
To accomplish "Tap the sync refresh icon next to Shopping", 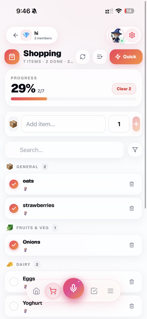I will [83, 56].
